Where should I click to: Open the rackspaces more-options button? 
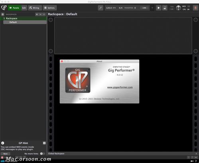click(44, 14)
